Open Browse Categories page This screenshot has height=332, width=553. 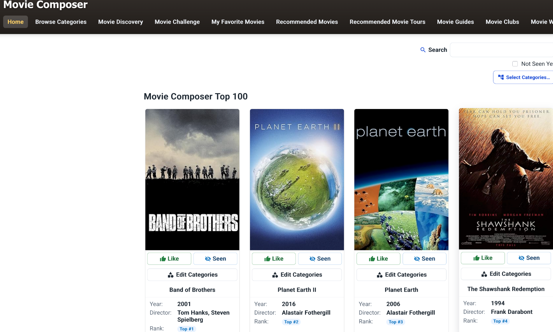61,22
